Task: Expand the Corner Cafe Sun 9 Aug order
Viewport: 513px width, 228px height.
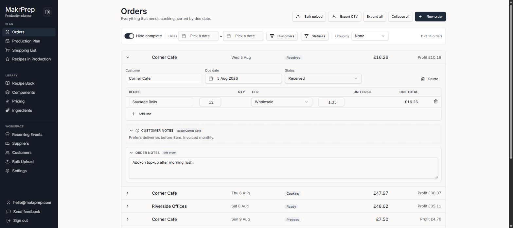Action: pos(128,220)
